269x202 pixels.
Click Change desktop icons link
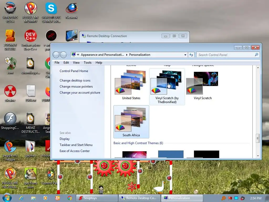pos(75,80)
